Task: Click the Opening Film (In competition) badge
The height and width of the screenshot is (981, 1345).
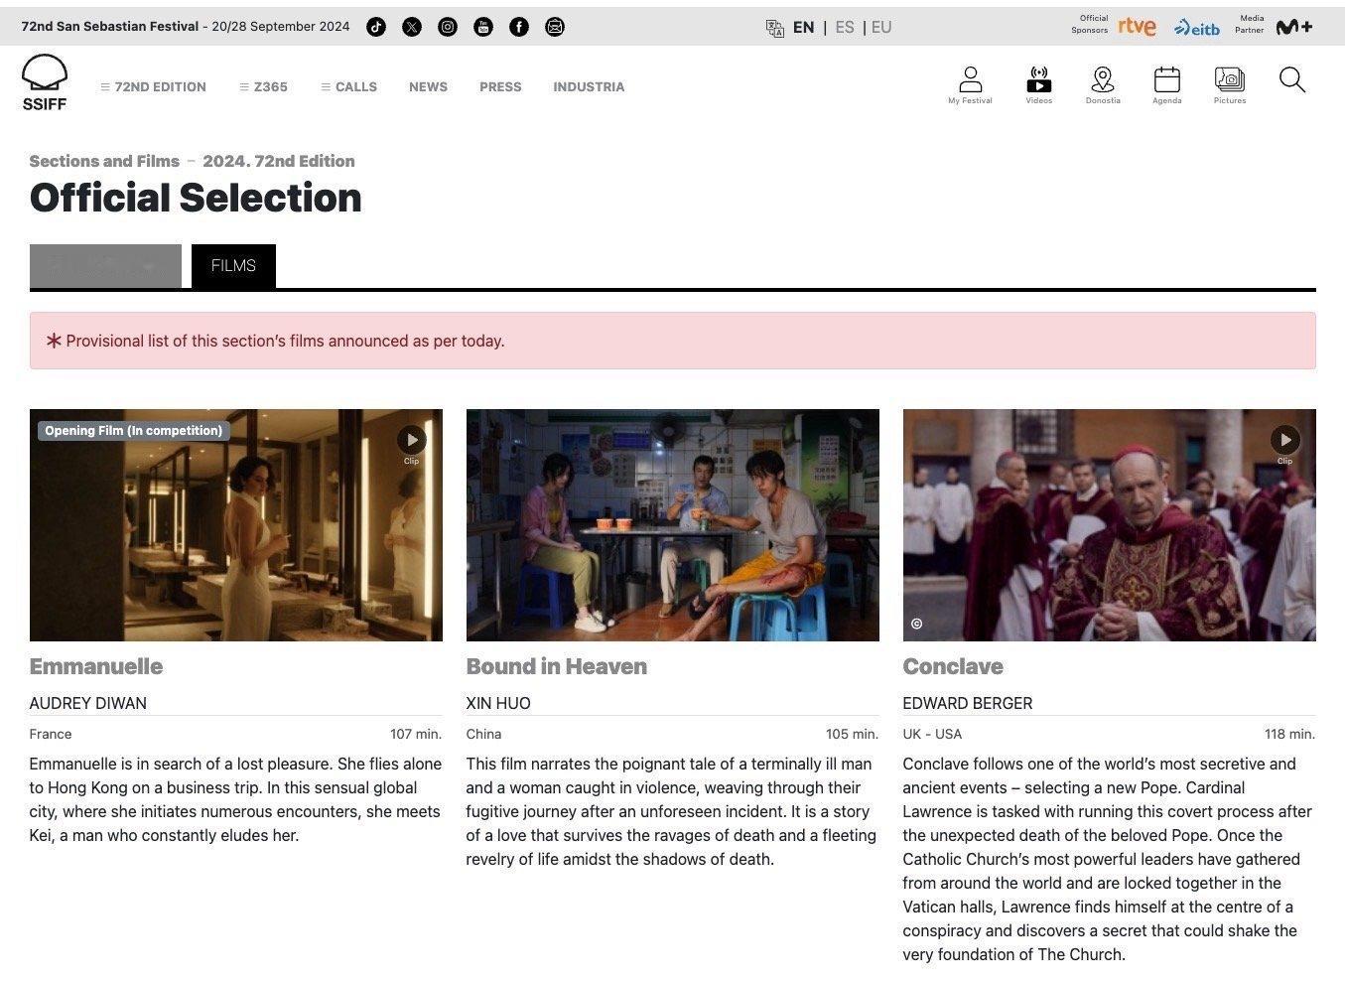Action: point(134,431)
